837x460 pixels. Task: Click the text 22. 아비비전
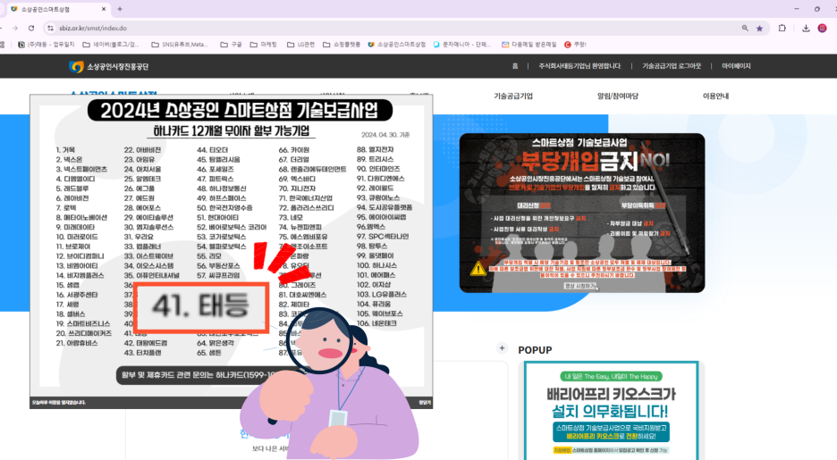coord(142,150)
